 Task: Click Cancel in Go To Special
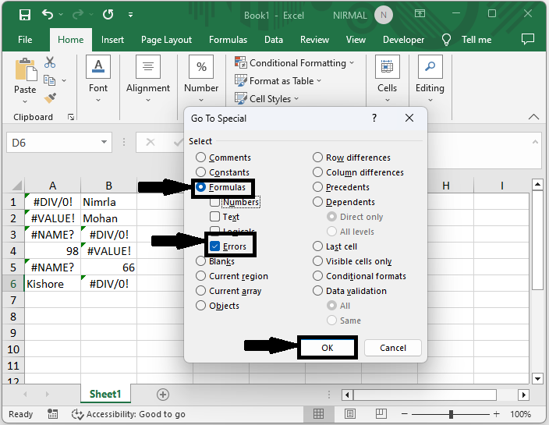(393, 348)
